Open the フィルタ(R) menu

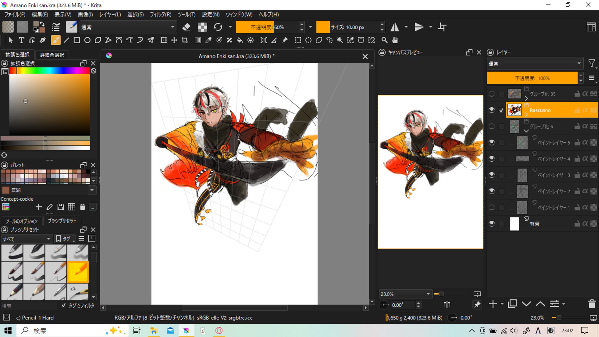(160, 15)
